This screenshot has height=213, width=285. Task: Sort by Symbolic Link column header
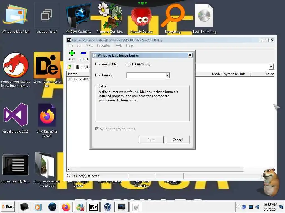[236, 74]
